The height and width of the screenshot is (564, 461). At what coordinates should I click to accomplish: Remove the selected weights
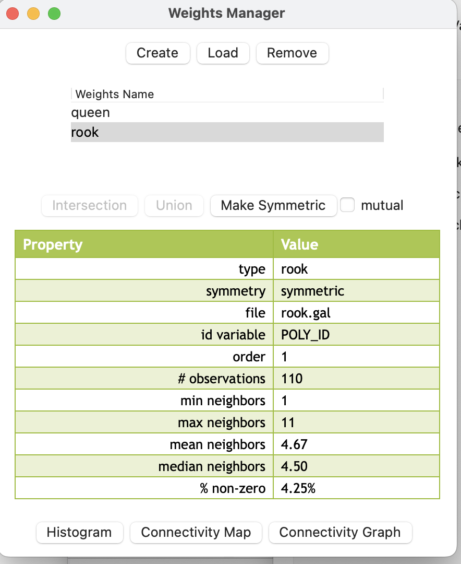click(x=292, y=53)
